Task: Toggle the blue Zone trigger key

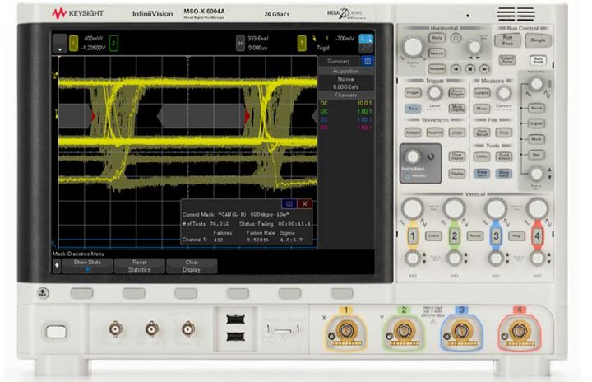Action: [413, 109]
